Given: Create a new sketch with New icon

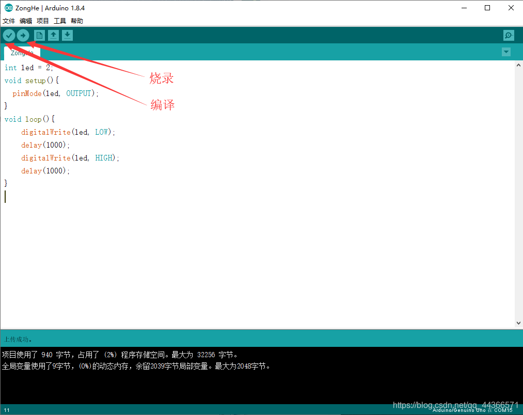Looking at the screenshot, I should 39,36.
